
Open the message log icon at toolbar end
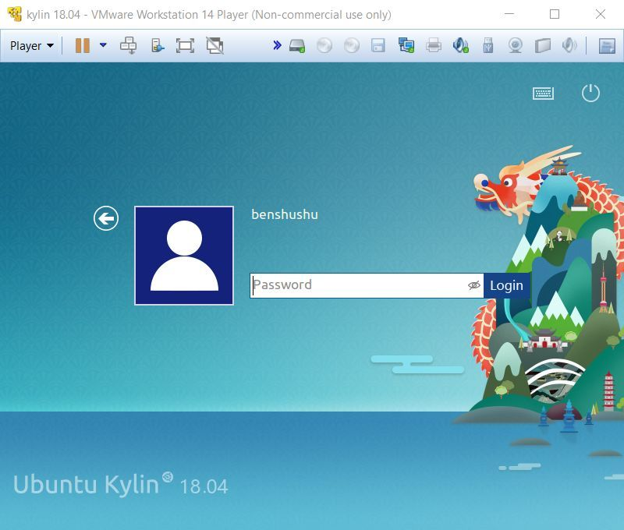click(x=608, y=46)
